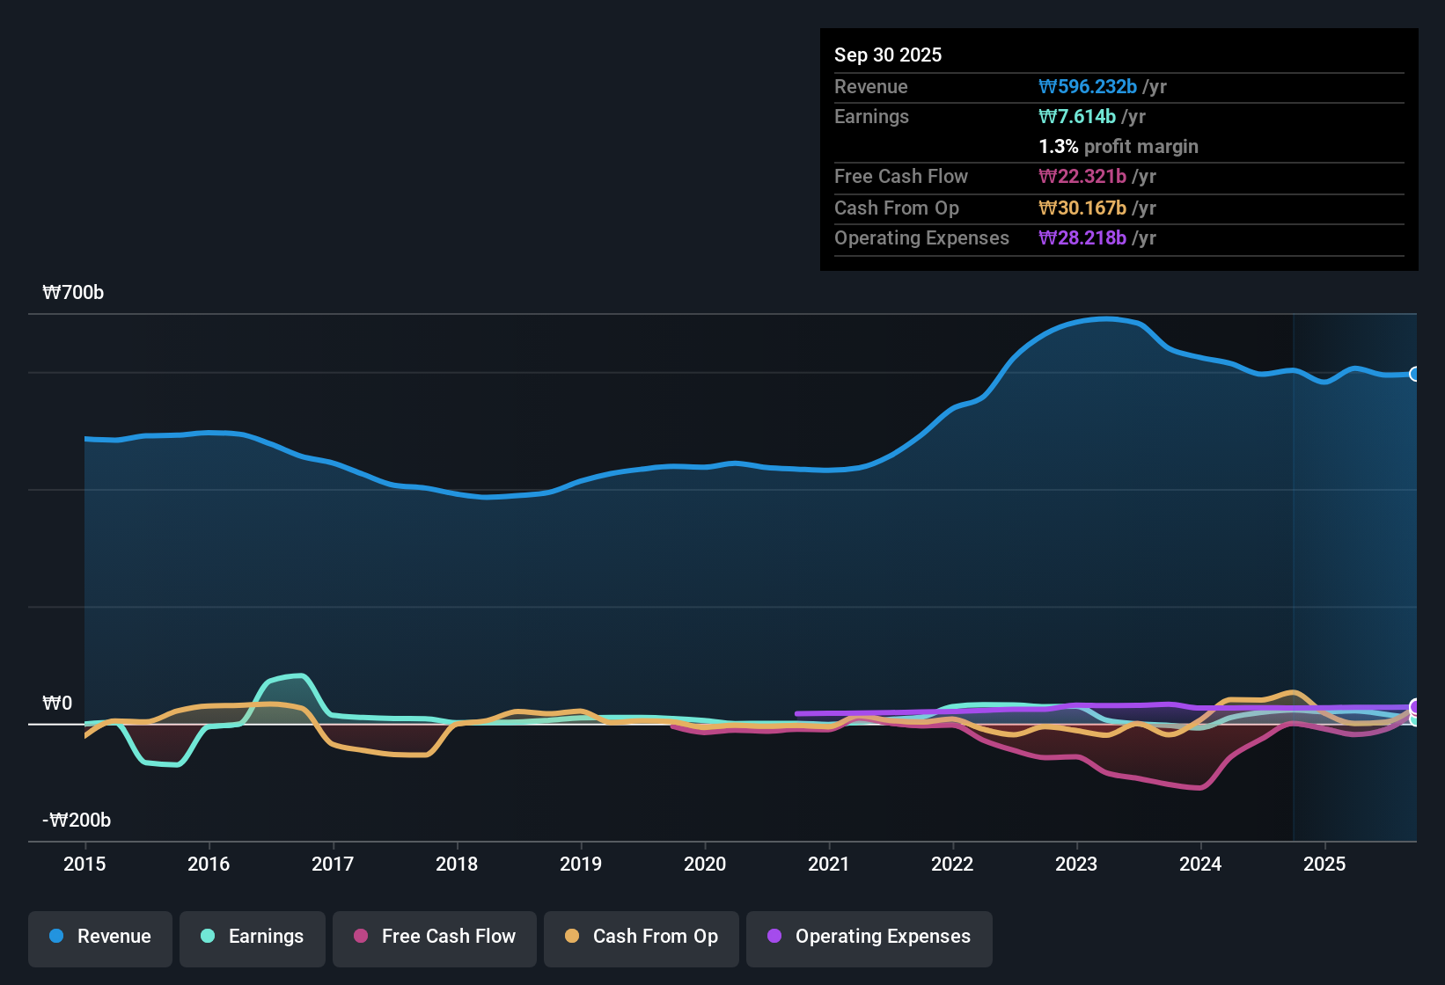Select the 2015 year label on the axis
This screenshot has height=985, width=1445.
tap(84, 865)
